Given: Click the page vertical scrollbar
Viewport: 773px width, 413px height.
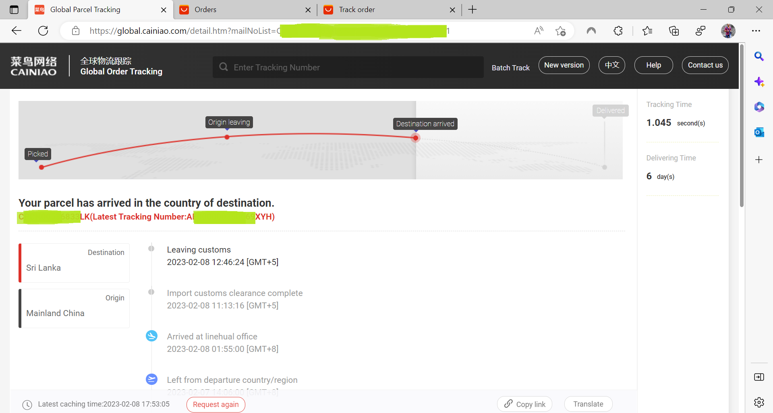Looking at the screenshot, I should (x=742, y=125).
